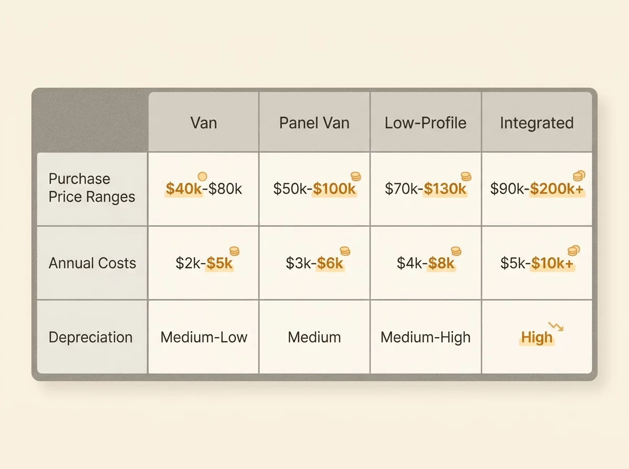Click the Medium-High depreciation cell
The image size is (629, 469).
(x=426, y=337)
